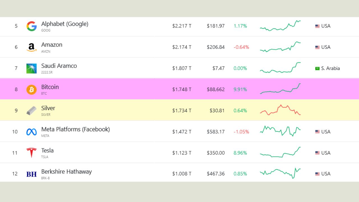
Task: View Silver red price sparkline chart
Action: (280, 110)
